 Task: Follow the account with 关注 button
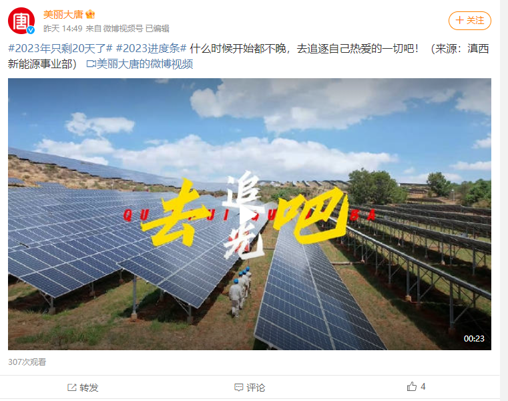pyautogui.click(x=470, y=21)
